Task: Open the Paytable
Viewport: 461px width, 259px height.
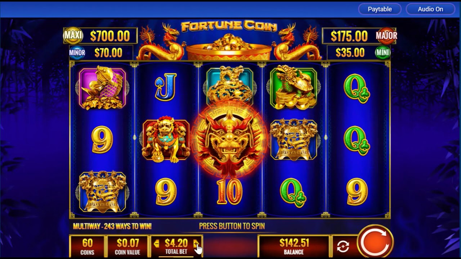Action: (380, 9)
